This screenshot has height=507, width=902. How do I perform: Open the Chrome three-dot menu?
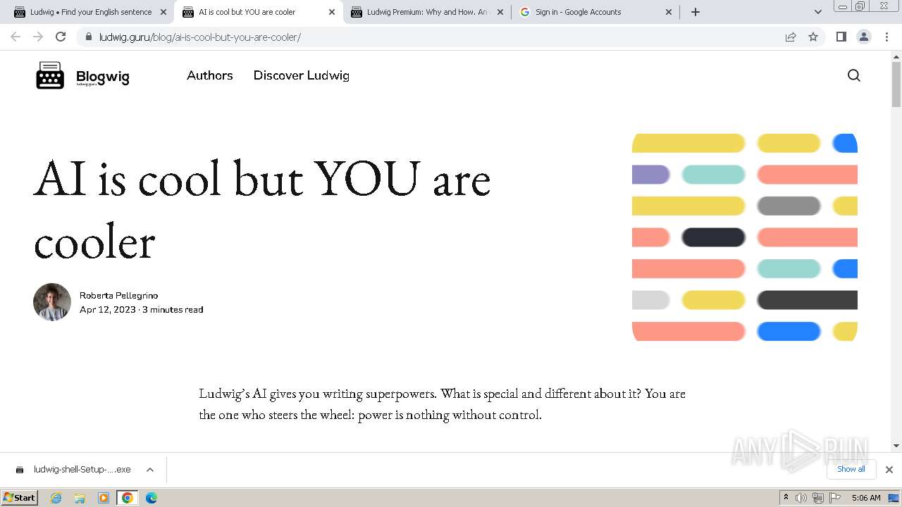click(887, 37)
